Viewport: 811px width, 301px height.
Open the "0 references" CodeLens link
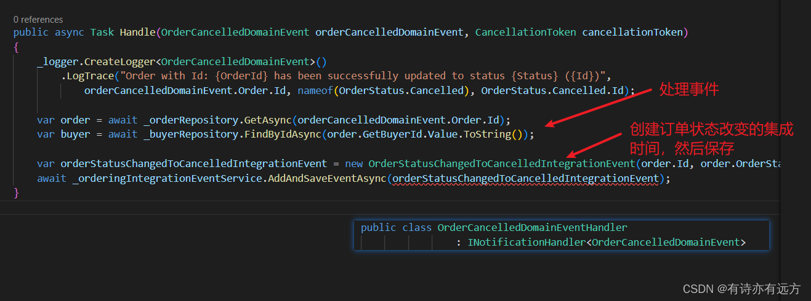pyautogui.click(x=38, y=20)
